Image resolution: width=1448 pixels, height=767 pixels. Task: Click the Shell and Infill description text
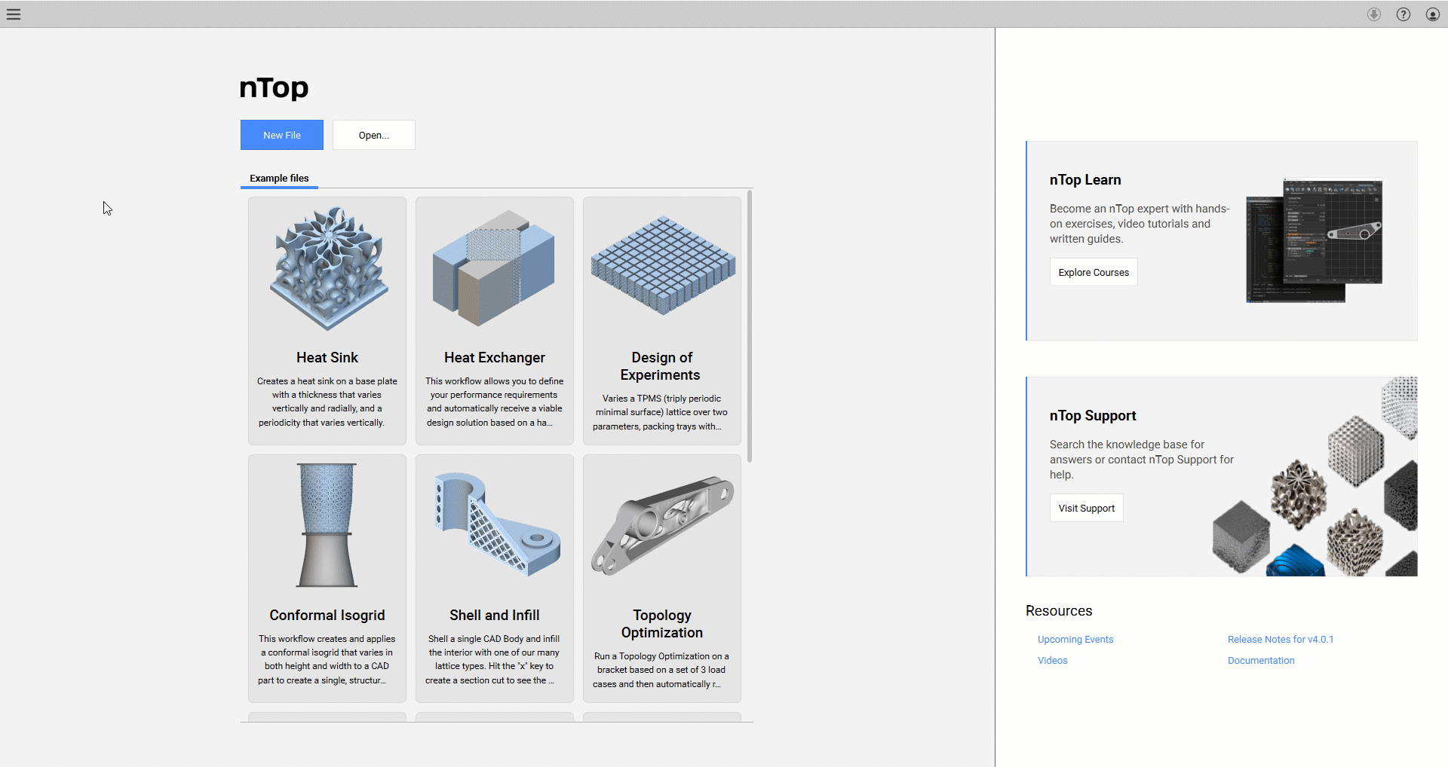(x=495, y=660)
